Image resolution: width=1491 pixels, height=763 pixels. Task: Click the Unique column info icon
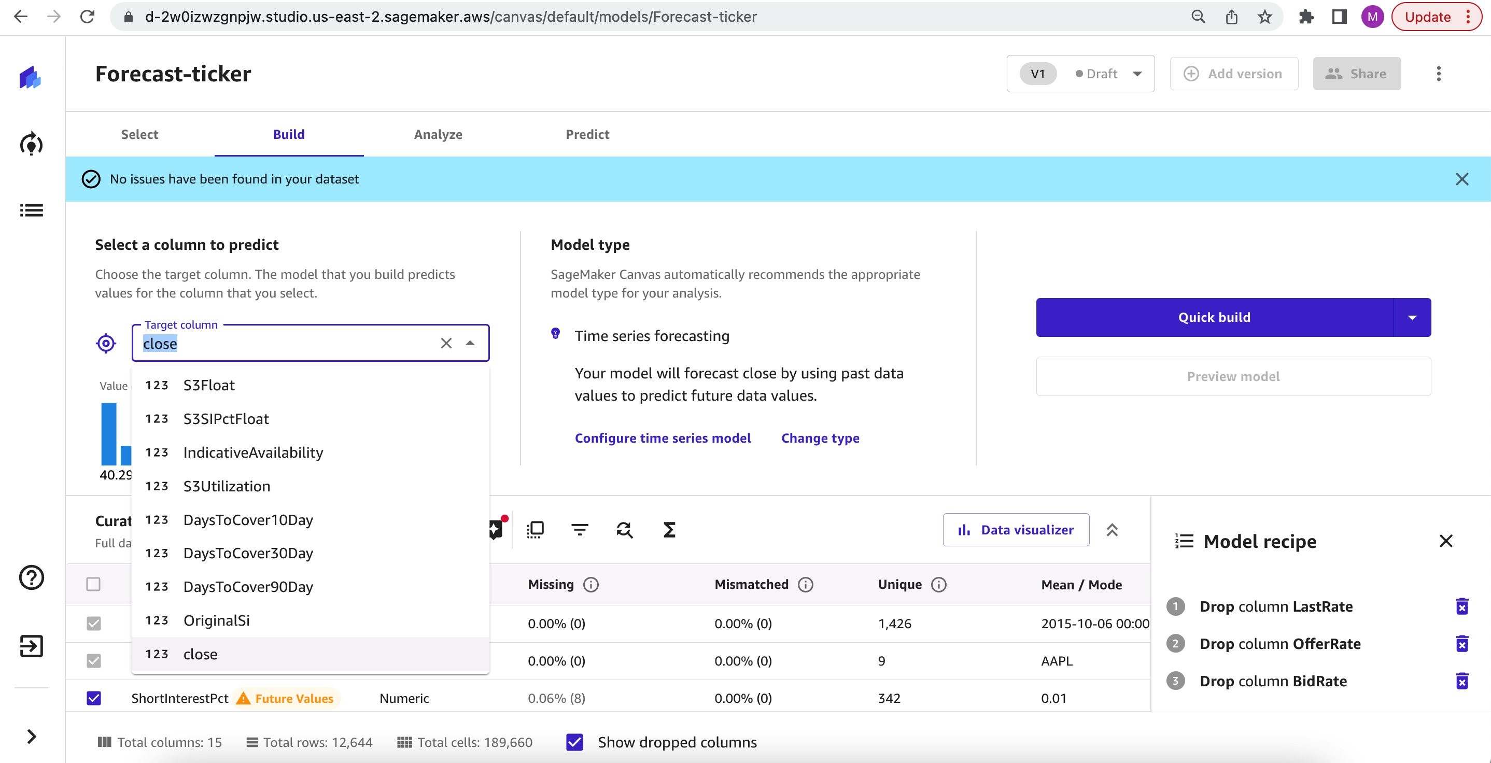(x=939, y=585)
